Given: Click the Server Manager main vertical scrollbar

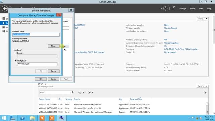Looking at the screenshot, I should (x=214, y=65).
